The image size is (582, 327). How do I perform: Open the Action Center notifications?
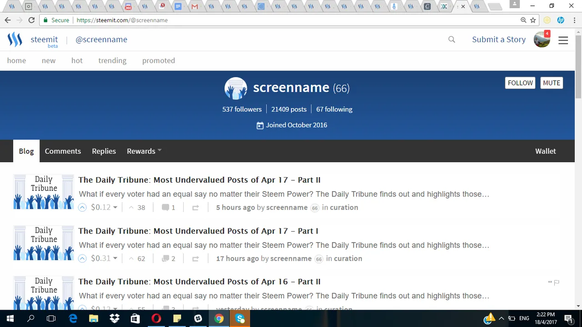point(568,318)
